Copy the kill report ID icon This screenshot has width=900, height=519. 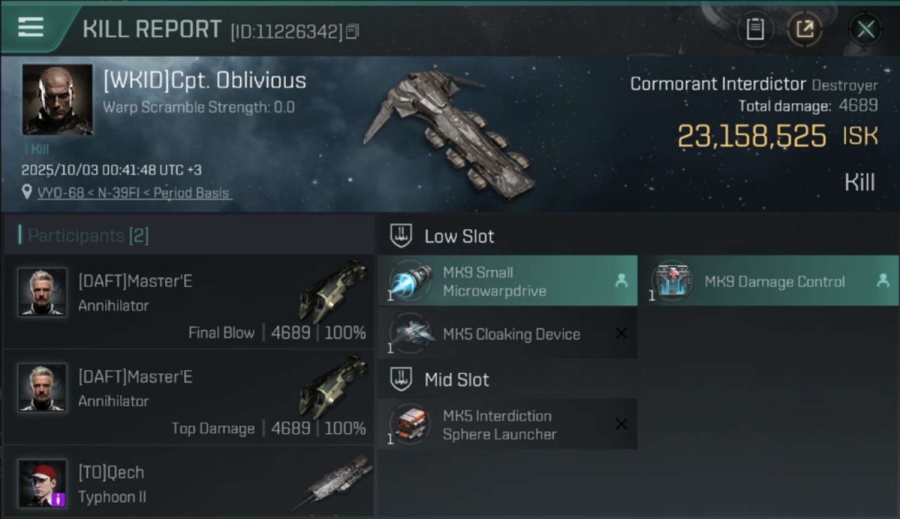(352, 32)
